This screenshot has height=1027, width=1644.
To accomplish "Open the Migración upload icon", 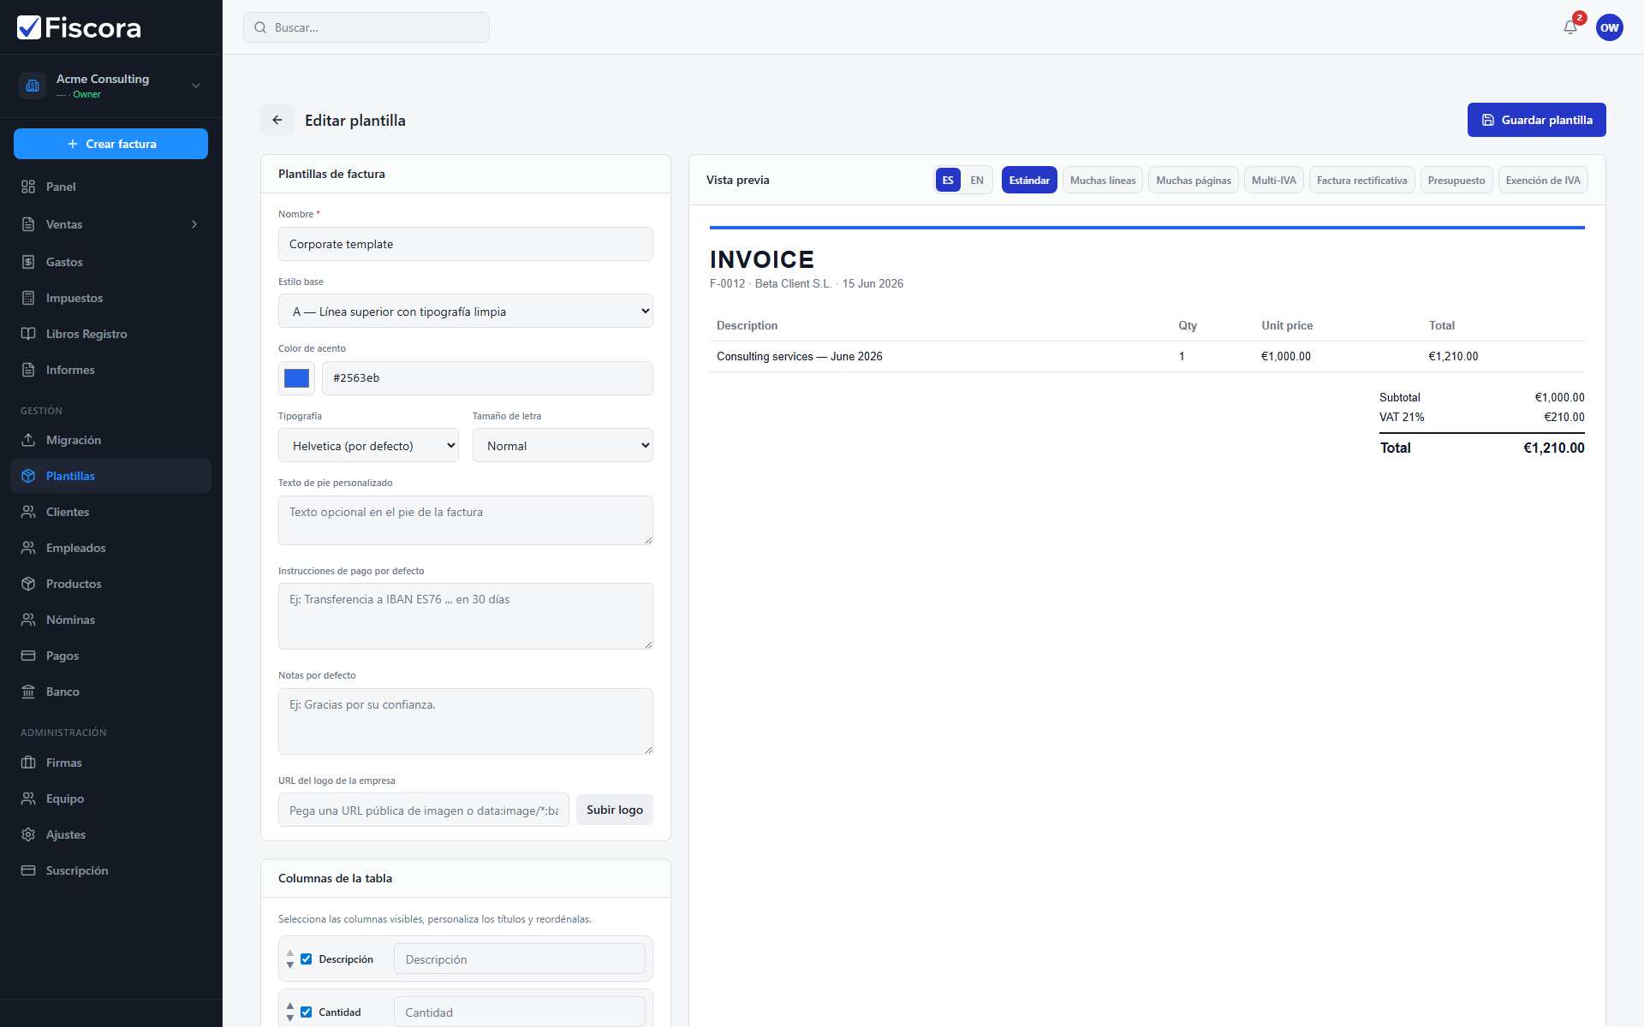I will [28, 440].
